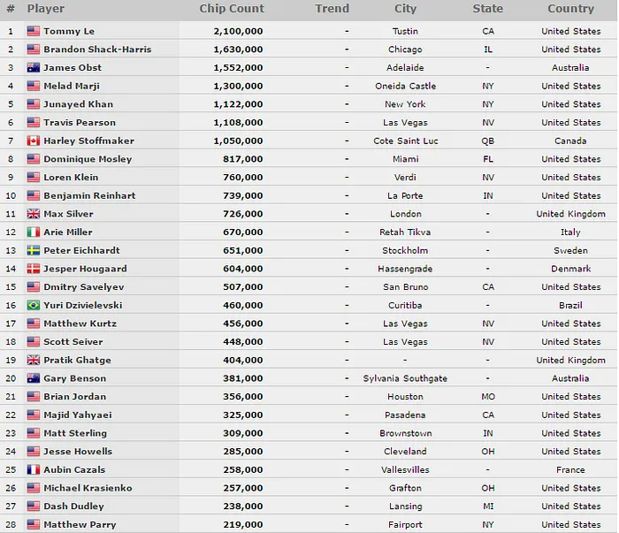Image resolution: width=619 pixels, height=533 pixels.
Task: Click the US flag beside Dmitry Savelyev
Action: point(34,286)
